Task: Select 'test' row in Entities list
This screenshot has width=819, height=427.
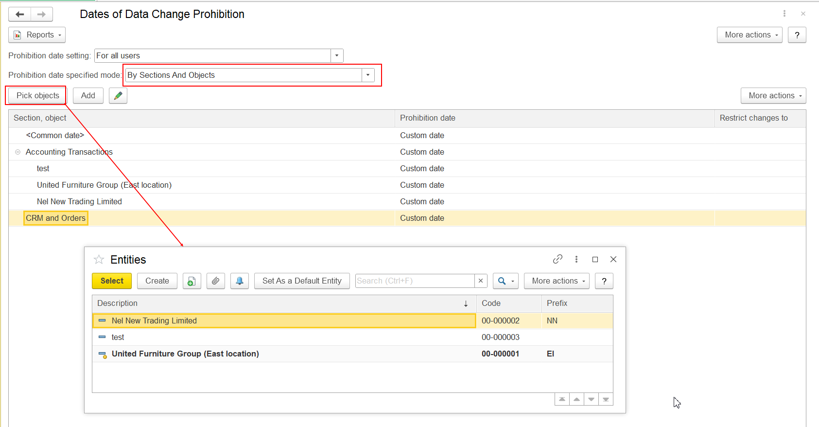Action: pos(352,338)
